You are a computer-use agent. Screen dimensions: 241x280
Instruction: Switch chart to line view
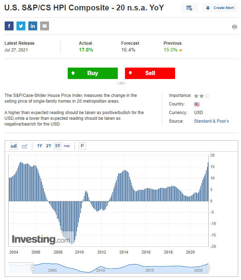click(x=25, y=146)
